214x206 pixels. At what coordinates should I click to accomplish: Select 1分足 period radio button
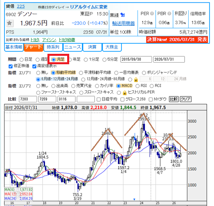point(86,59)
